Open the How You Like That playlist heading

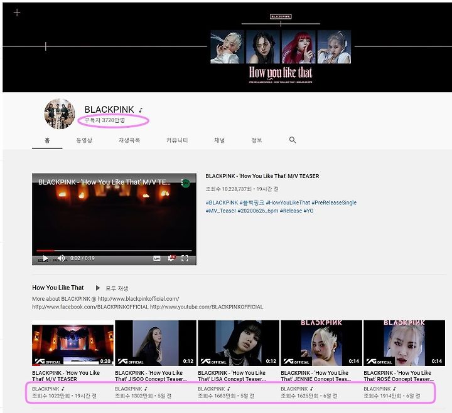coord(58,288)
